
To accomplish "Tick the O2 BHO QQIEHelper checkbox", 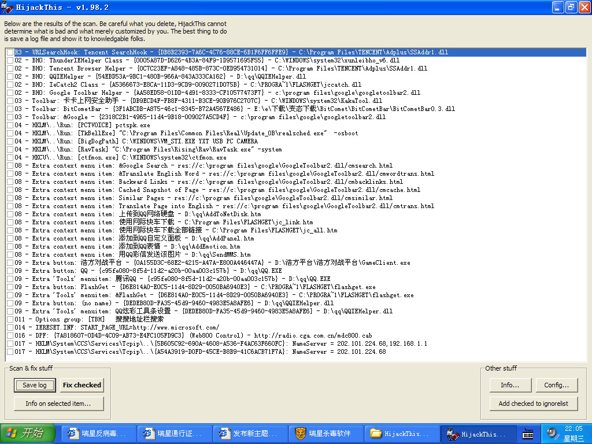I will coord(10,77).
